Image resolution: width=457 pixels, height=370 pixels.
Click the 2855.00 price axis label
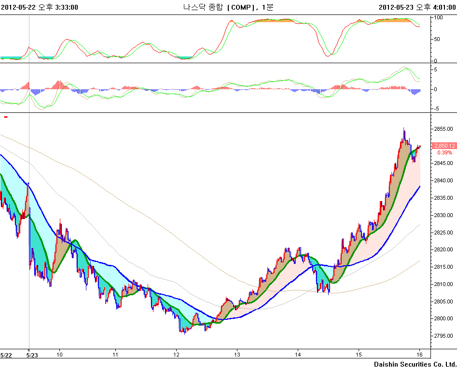443,129
